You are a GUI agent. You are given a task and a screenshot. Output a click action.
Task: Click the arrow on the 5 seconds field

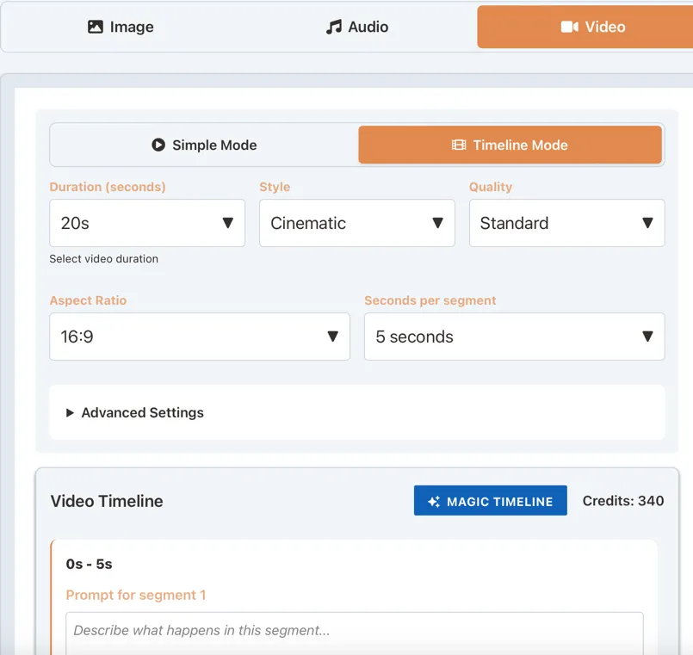coord(647,337)
